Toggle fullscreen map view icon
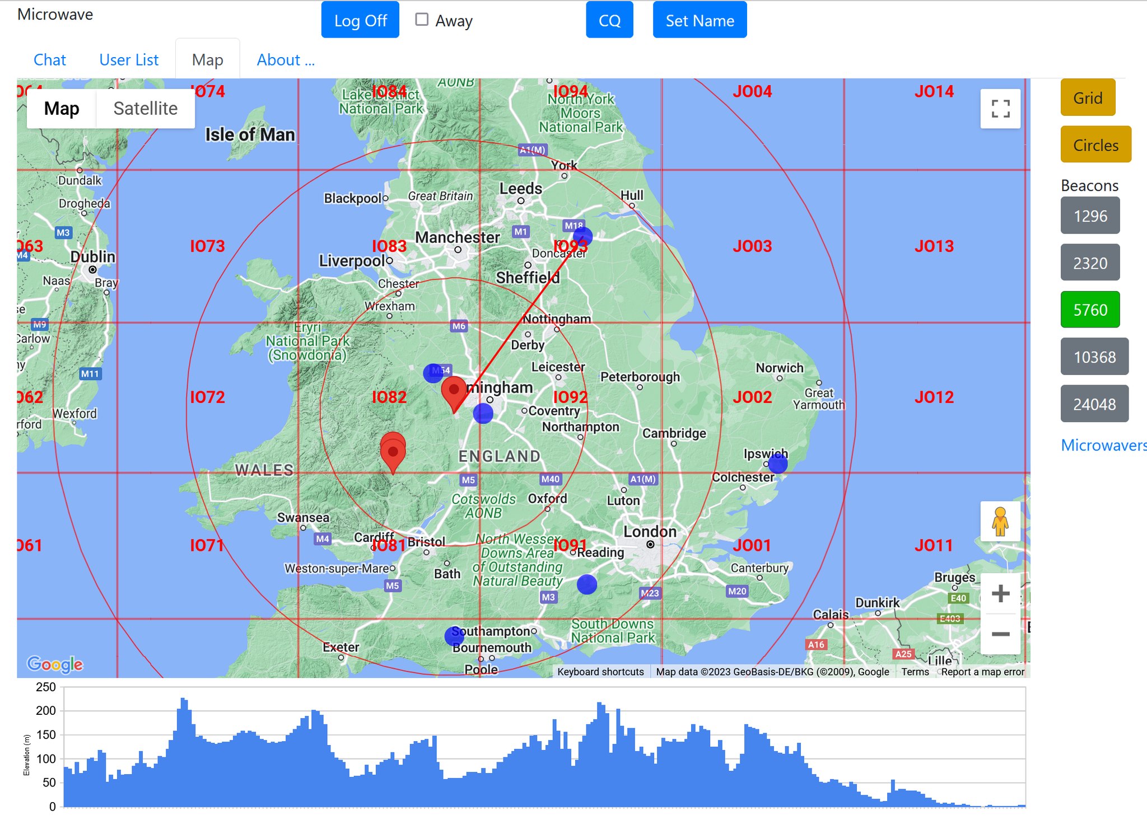Viewport: 1147px width, 829px height. (x=1000, y=109)
